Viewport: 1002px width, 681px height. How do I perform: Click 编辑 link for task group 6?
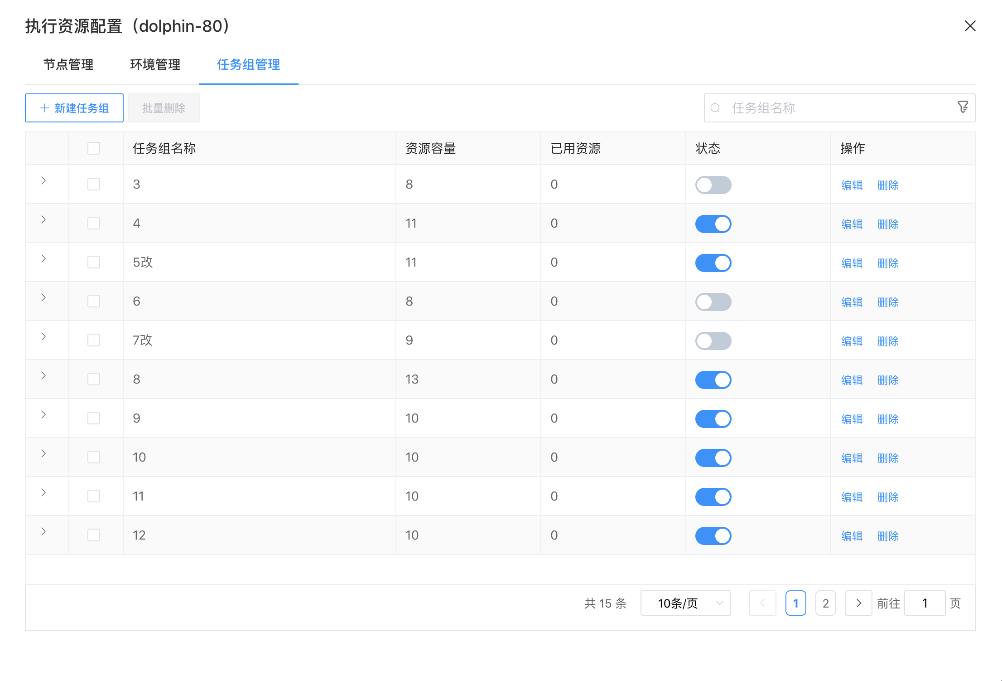point(852,302)
